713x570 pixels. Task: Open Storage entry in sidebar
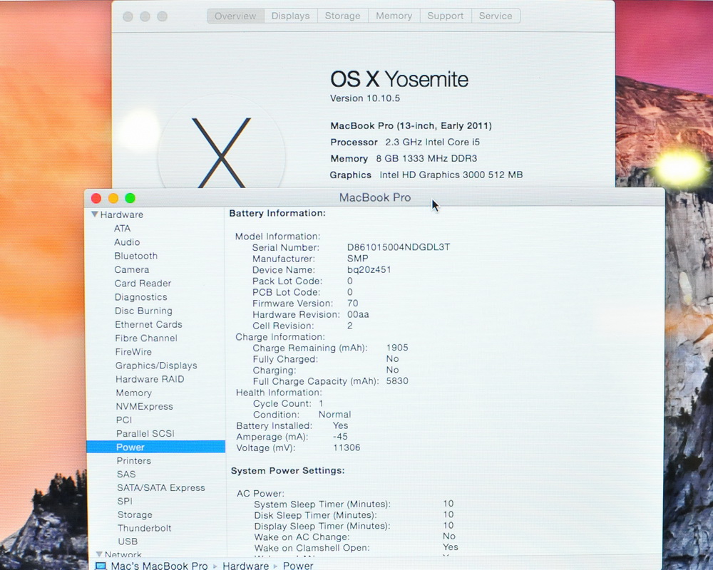click(x=135, y=514)
